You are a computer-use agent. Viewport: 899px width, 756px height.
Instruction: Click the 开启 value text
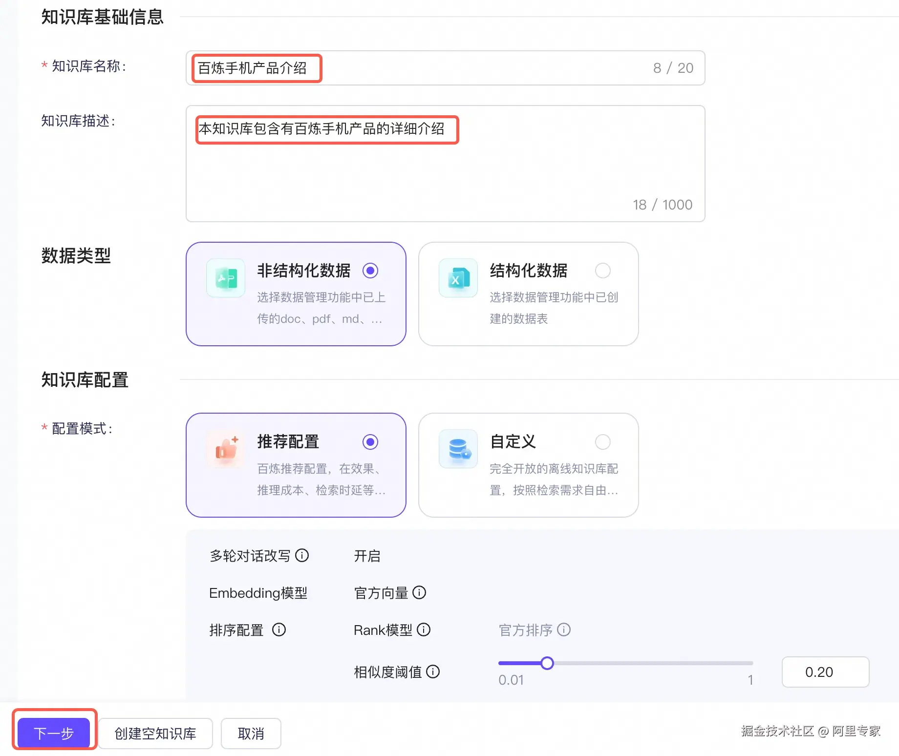367,556
